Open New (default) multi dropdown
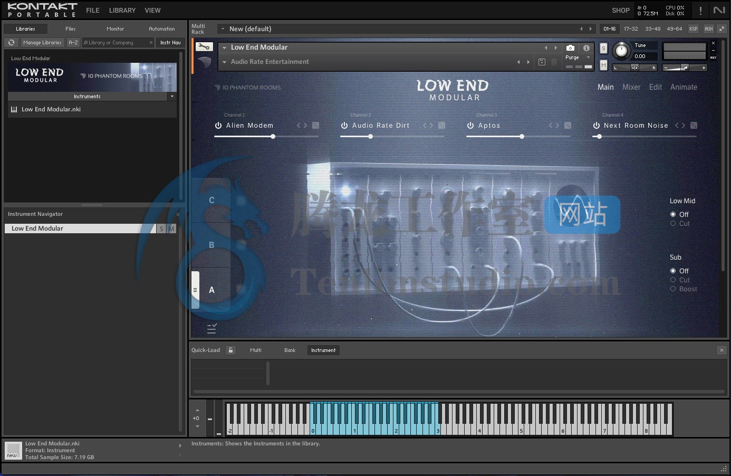Screen dimensions: 731x476 click(223, 28)
